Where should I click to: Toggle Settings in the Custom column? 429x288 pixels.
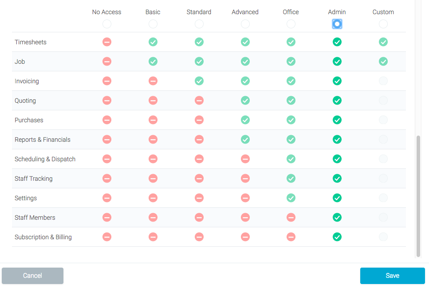[x=383, y=198]
